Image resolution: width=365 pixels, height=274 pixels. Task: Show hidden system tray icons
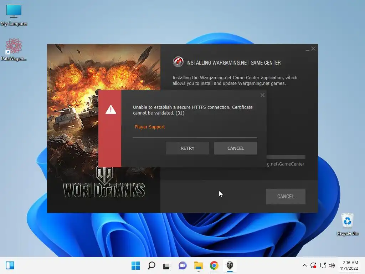click(x=304, y=265)
